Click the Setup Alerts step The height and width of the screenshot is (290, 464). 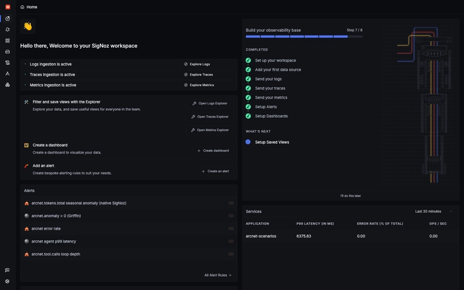click(x=266, y=107)
